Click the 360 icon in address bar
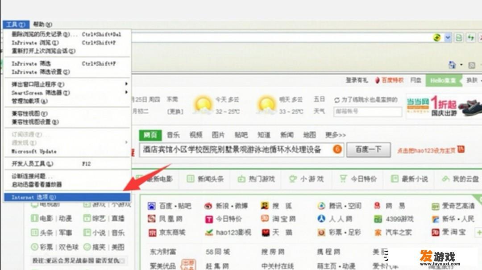 [x=437, y=38]
